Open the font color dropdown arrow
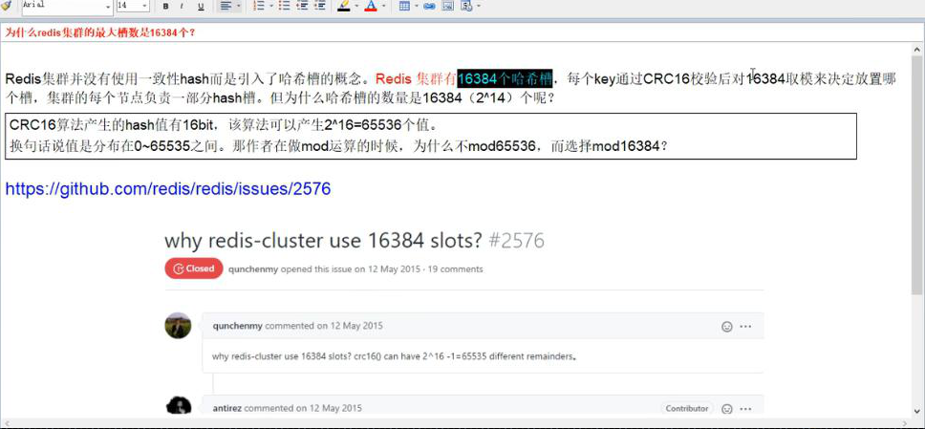Viewport: 925px width, 429px height. pyautogui.click(x=384, y=6)
